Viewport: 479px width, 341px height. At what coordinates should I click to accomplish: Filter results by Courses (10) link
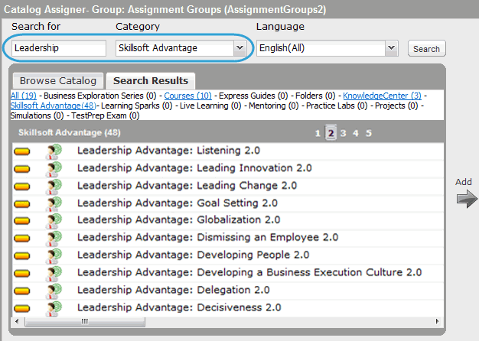pos(188,96)
